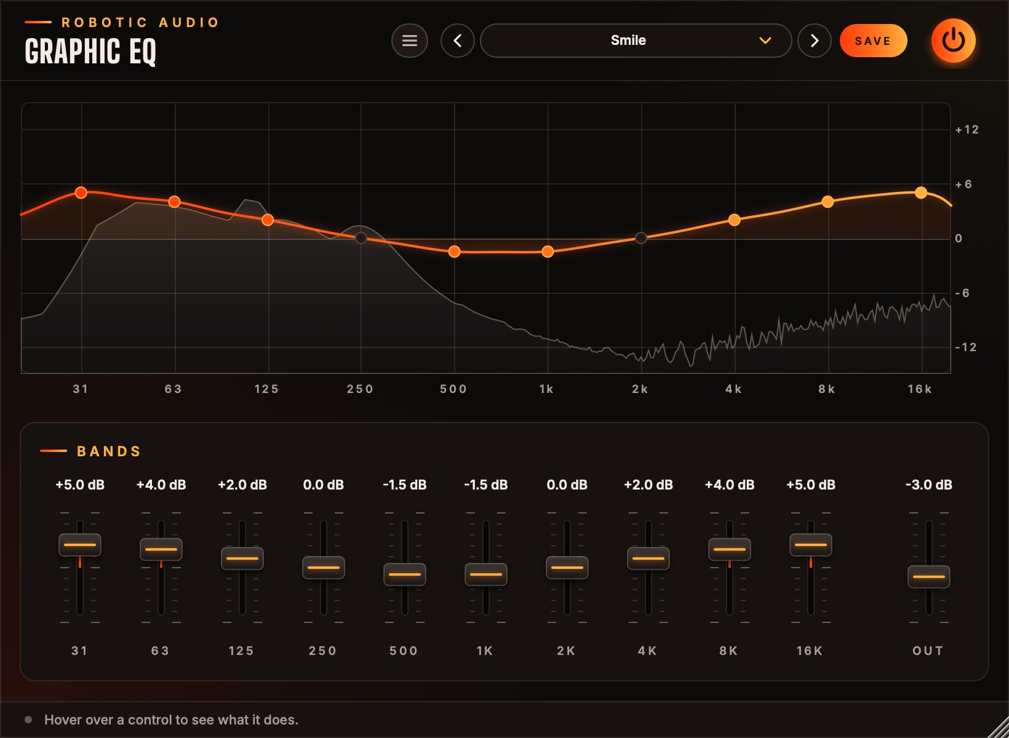
Task: Click the +2.0 dB value above the 4K band
Action: 648,485
